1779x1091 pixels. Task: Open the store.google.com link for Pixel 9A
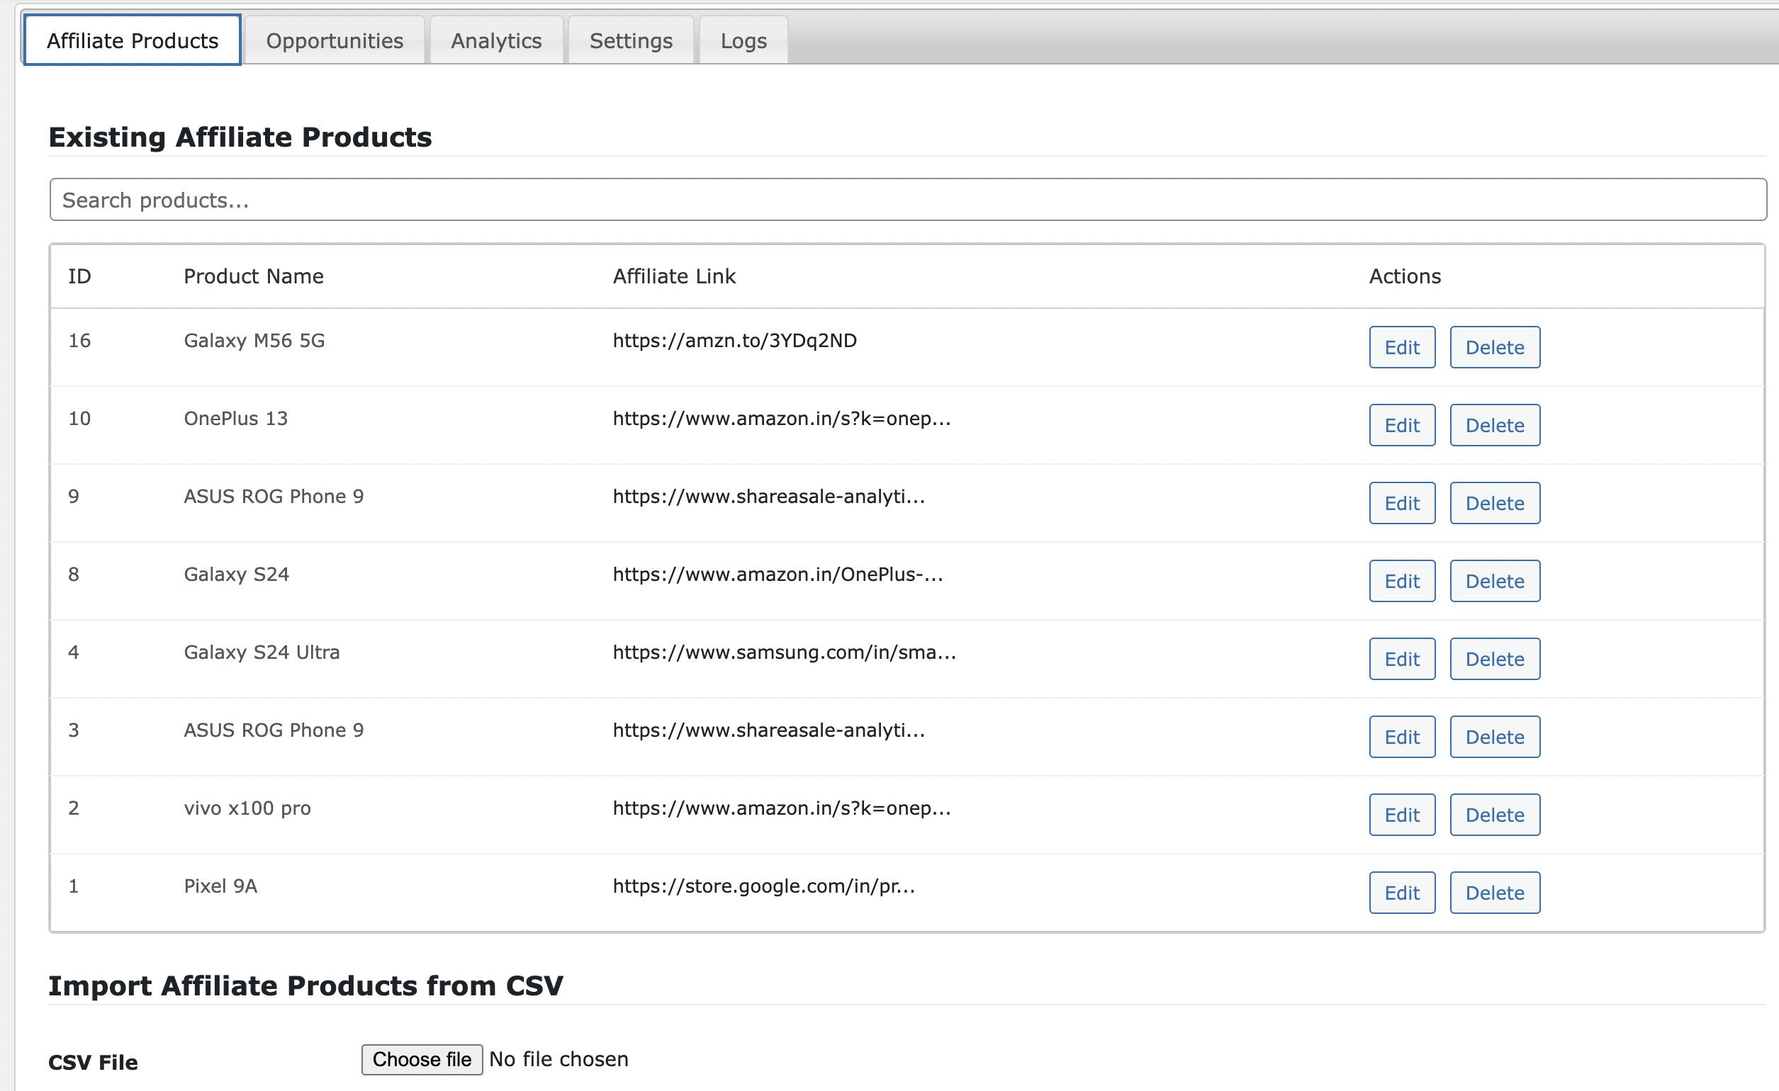[x=763, y=886]
